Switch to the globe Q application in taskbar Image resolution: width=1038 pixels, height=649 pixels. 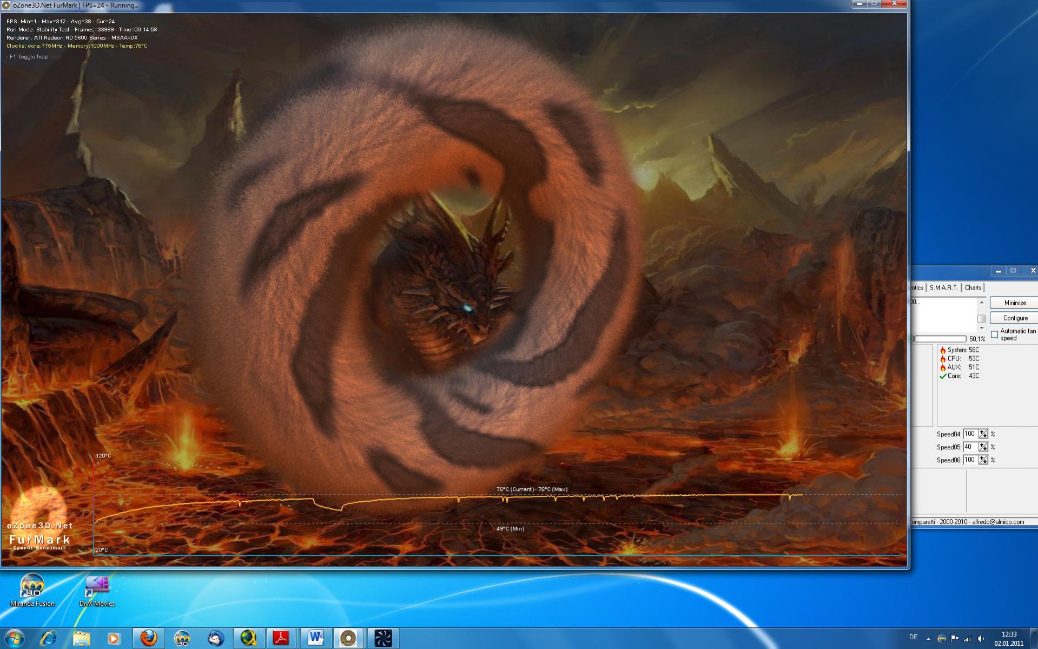pos(249,638)
